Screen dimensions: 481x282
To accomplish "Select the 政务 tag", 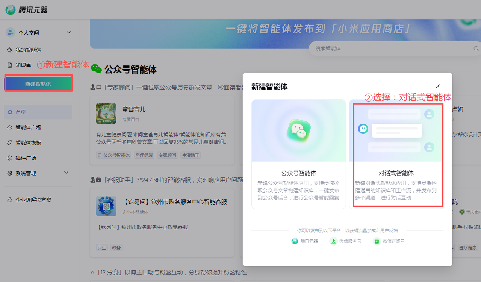I will click(116, 248).
